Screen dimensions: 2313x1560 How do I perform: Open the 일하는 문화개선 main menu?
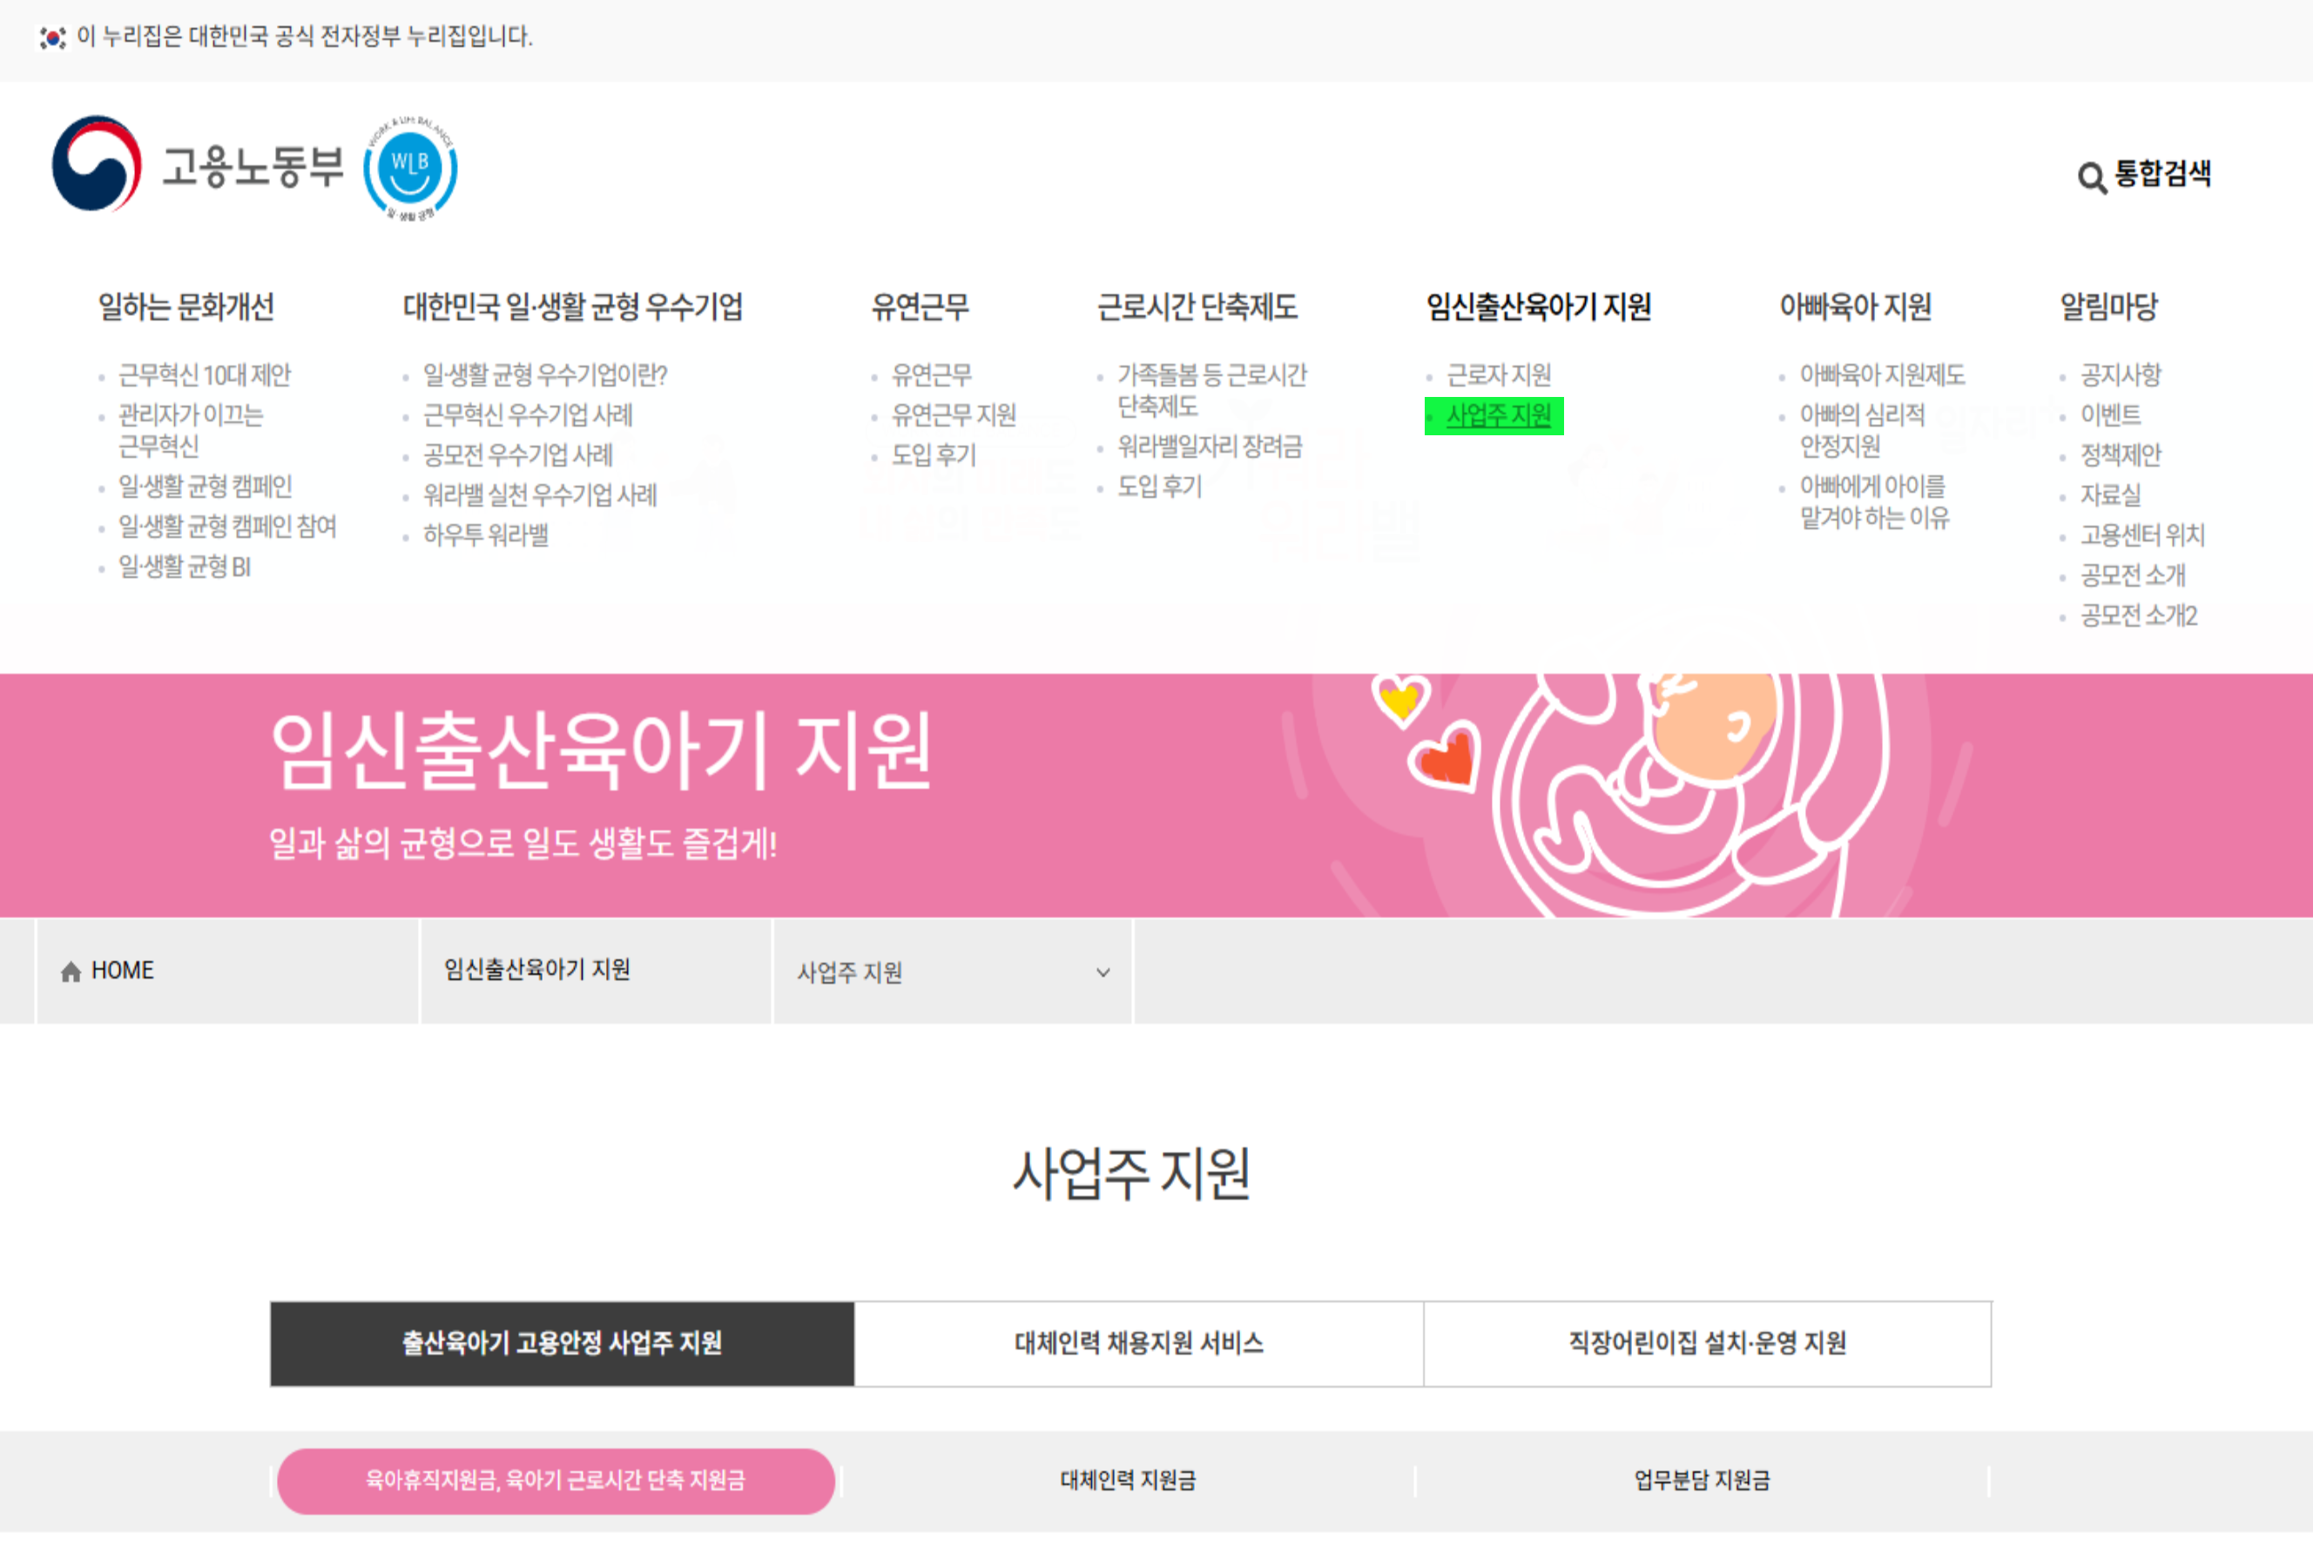(x=186, y=306)
